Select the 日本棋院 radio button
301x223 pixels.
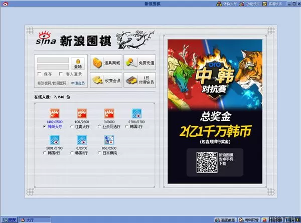click(99, 153)
